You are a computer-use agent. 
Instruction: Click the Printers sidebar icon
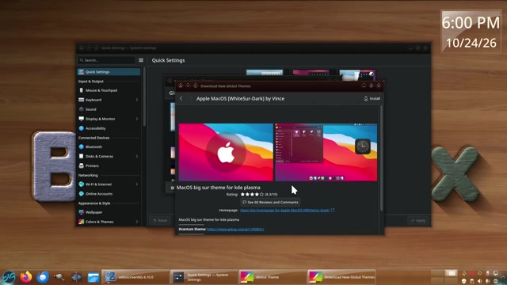[81, 165]
